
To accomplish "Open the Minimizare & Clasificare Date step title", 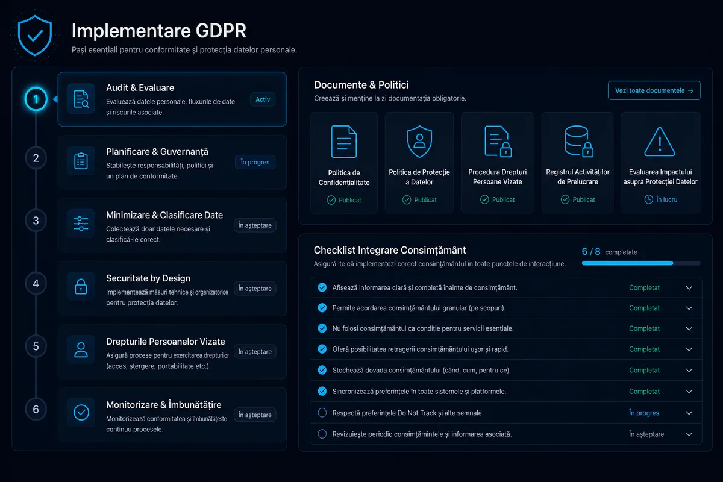I will tap(164, 215).
